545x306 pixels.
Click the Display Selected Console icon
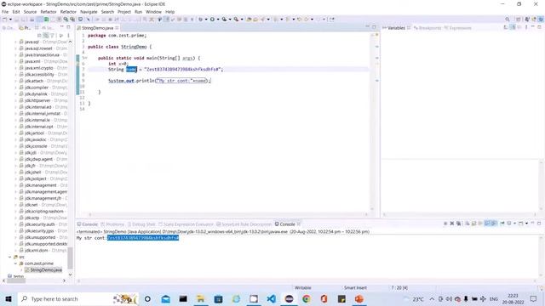509,224
